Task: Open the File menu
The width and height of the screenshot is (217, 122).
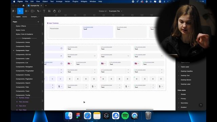Action: click(x=26, y=1)
